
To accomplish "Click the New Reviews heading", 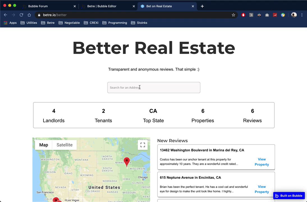I will pos(173,141).
